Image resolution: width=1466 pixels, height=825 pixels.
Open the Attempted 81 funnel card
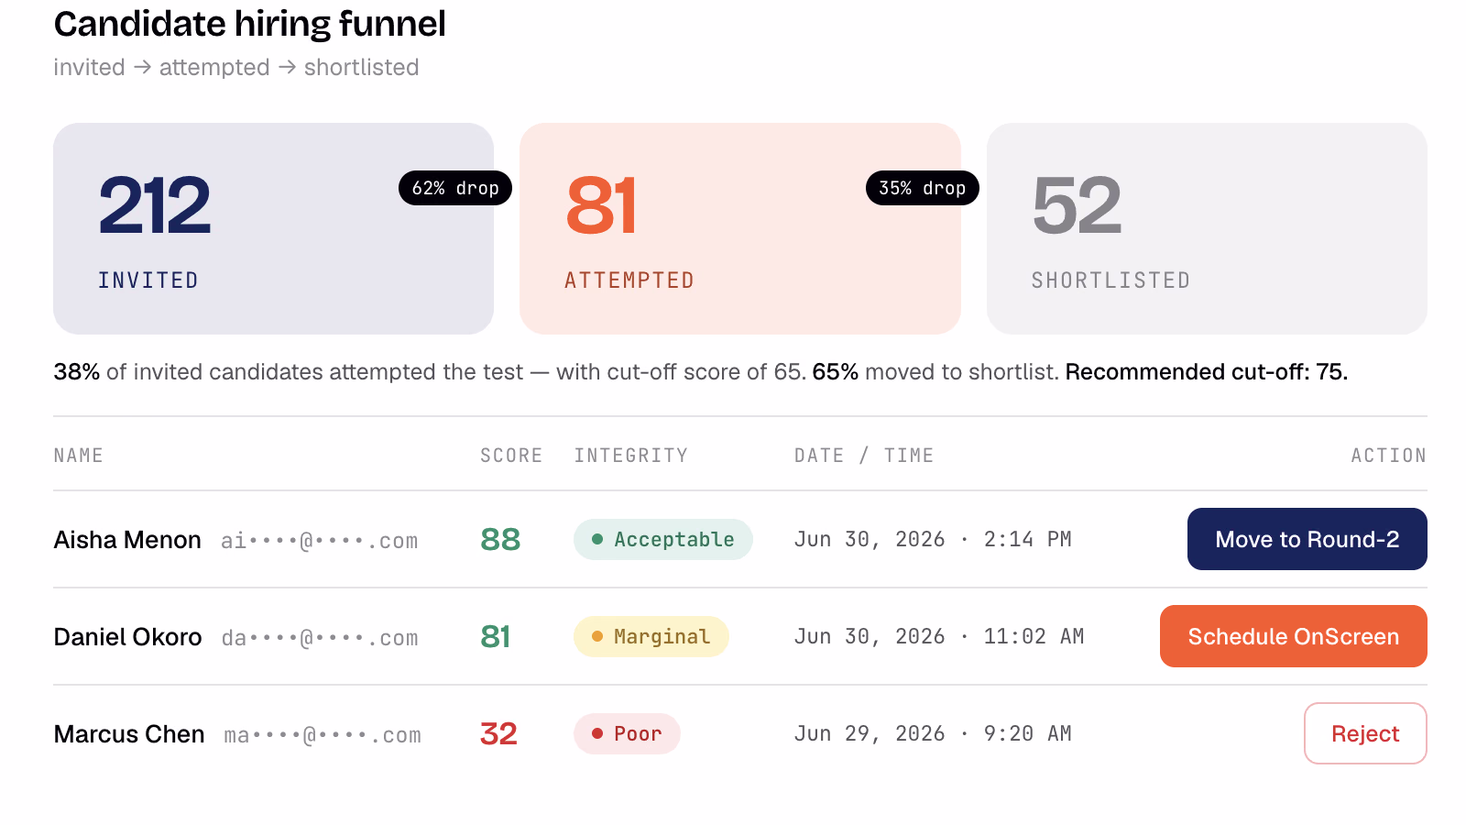(x=739, y=228)
